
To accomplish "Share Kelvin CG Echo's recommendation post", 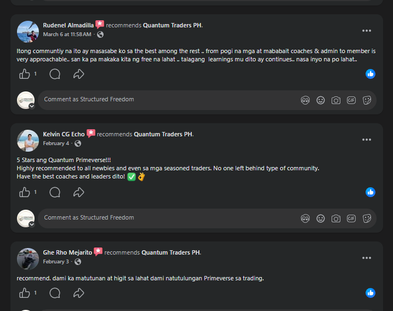I will click(x=79, y=192).
